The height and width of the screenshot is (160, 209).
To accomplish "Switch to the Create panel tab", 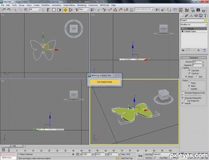I will (182, 16).
